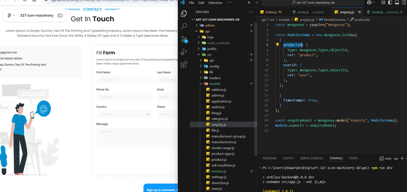
Task: Click models in the breadcrumb path
Action: [x=284, y=20]
